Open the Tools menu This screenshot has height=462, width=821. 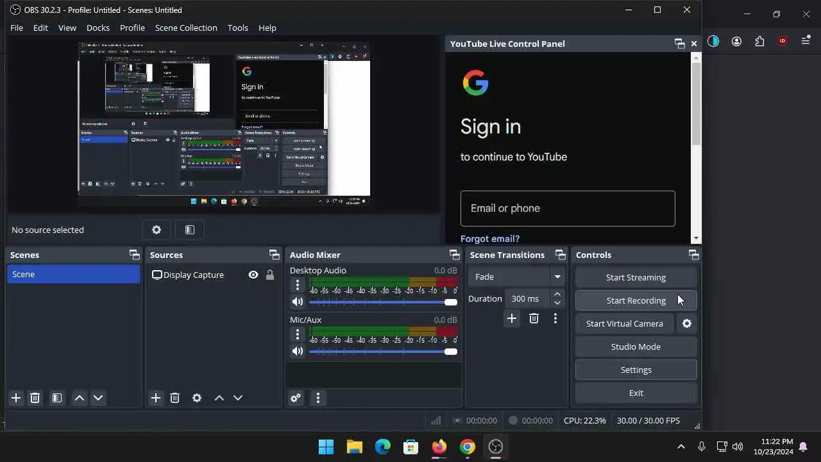point(238,28)
